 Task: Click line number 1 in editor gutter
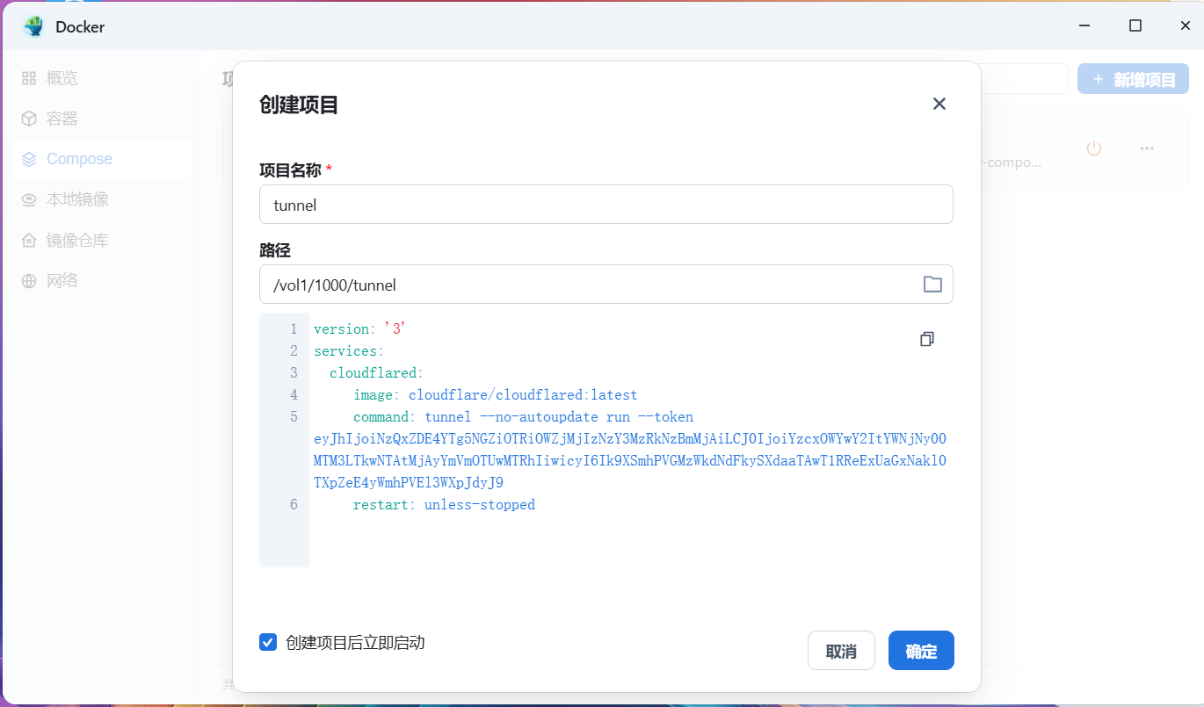(x=294, y=329)
